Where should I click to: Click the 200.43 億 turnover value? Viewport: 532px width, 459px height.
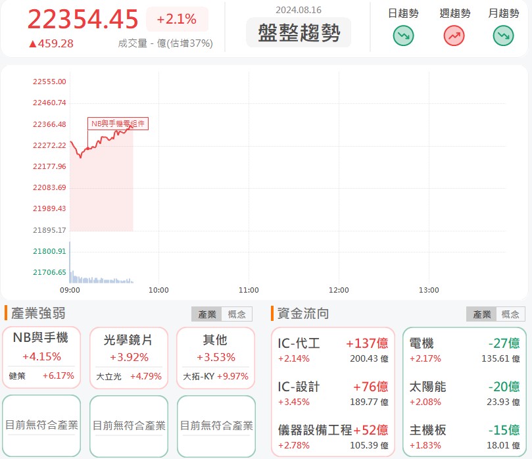click(x=369, y=358)
